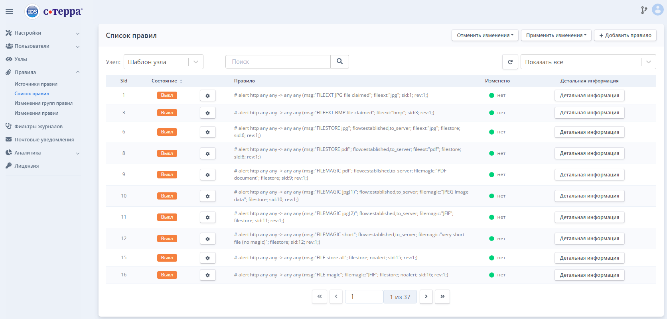Expand the Применить изменения dropdown
The image size is (667, 319).
[x=556, y=35]
